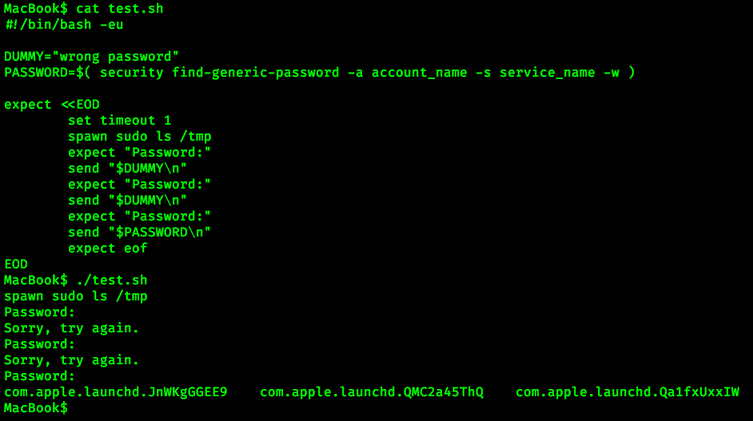Click the "set timeout 1" line
The width and height of the screenshot is (753, 421).
pos(119,121)
